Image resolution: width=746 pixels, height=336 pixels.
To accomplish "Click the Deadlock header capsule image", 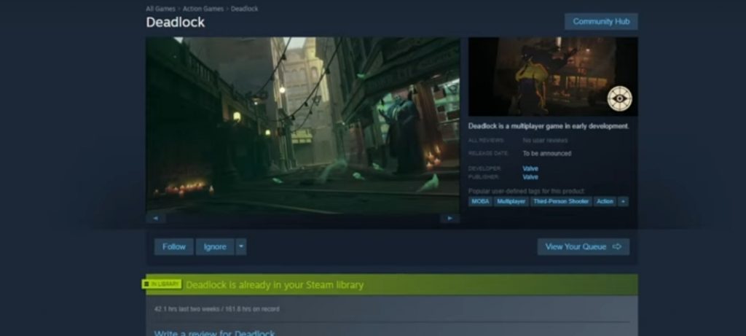I will [x=553, y=77].
